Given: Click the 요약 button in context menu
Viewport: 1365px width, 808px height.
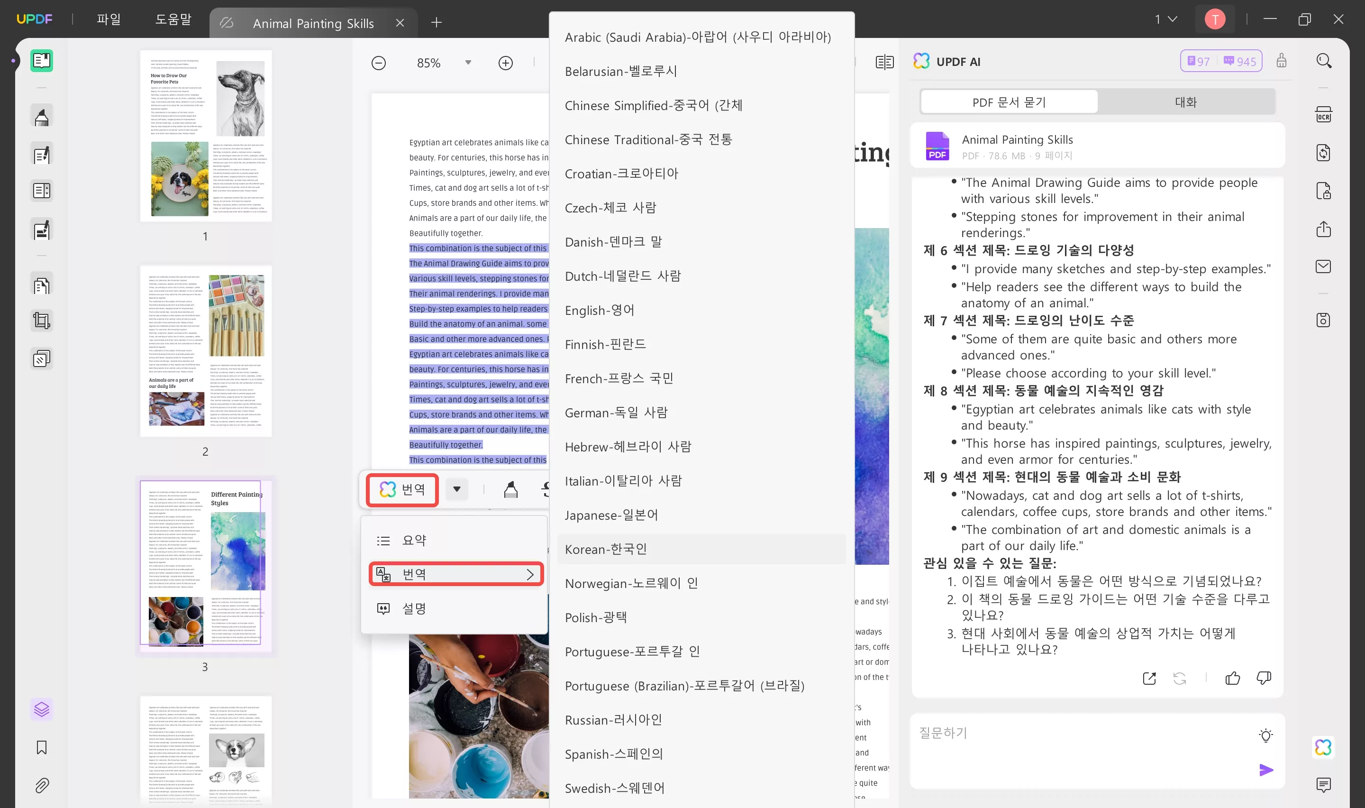Looking at the screenshot, I should (x=415, y=540).
